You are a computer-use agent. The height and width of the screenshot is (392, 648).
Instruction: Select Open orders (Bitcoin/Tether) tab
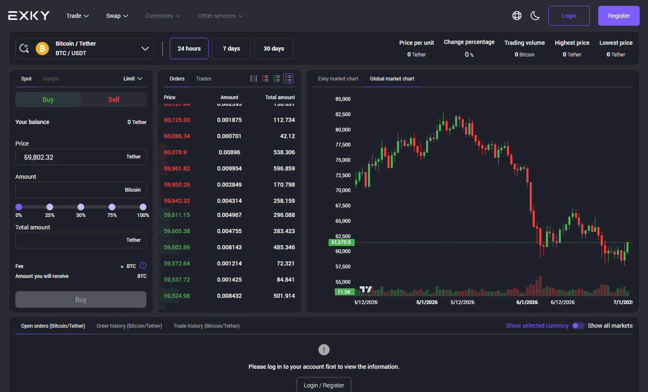[x=53, y=326]
